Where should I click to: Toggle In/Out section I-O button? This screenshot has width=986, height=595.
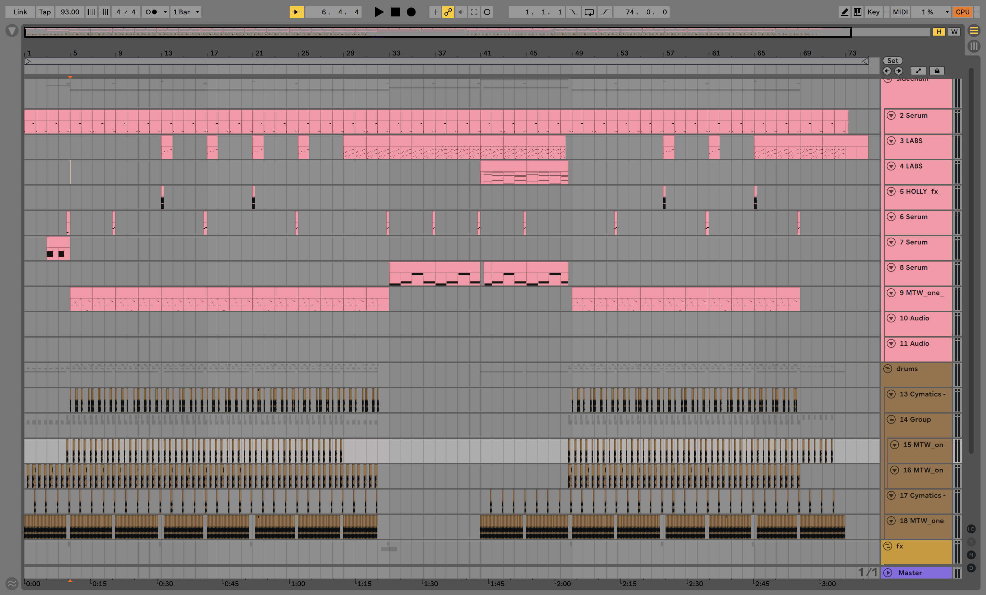pos(971,529)
